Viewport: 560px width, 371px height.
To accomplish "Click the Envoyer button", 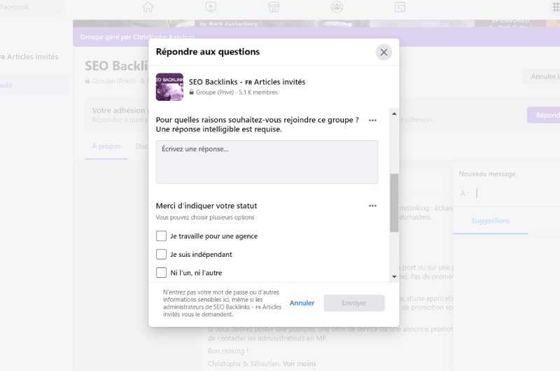I will click(354, 303).
